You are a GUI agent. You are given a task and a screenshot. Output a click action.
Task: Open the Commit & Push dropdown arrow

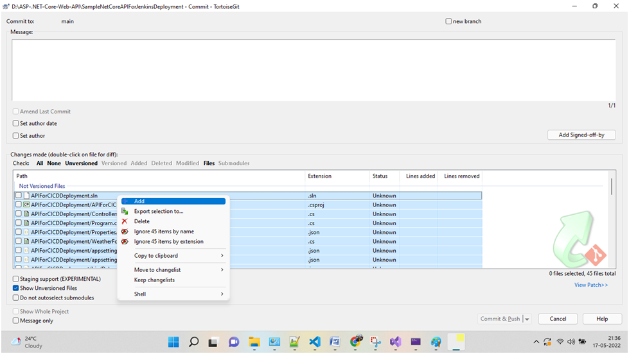(x=527, y=319)
